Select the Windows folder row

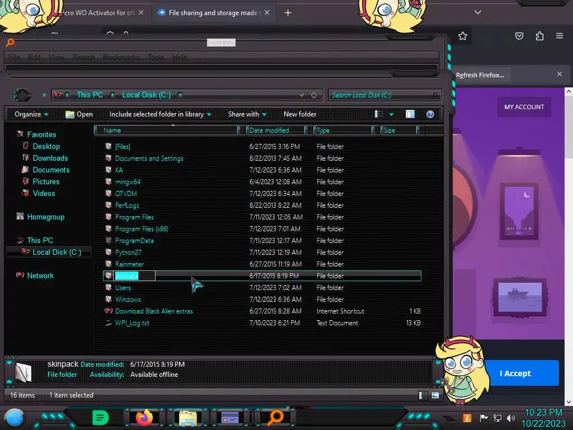click(x=262, y=299)
